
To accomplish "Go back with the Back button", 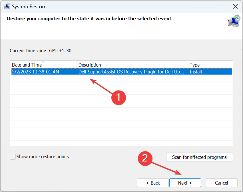I will [153, 183].
